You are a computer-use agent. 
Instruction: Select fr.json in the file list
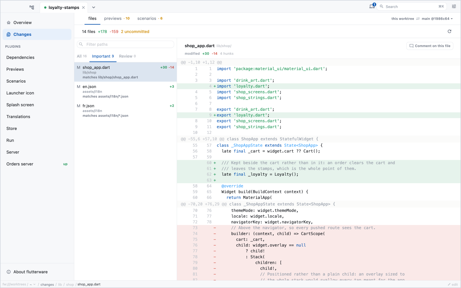[125, 110]
